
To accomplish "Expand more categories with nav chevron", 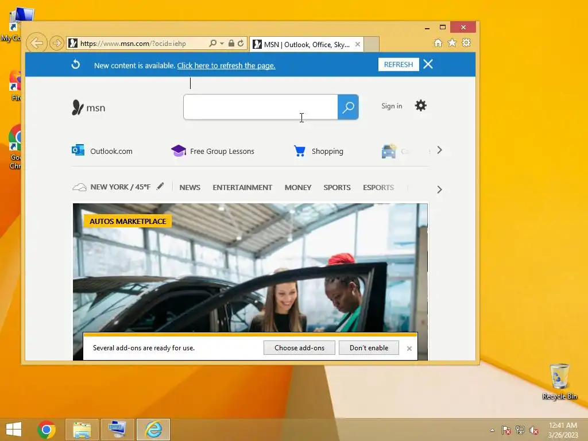I will click(439, 189).
